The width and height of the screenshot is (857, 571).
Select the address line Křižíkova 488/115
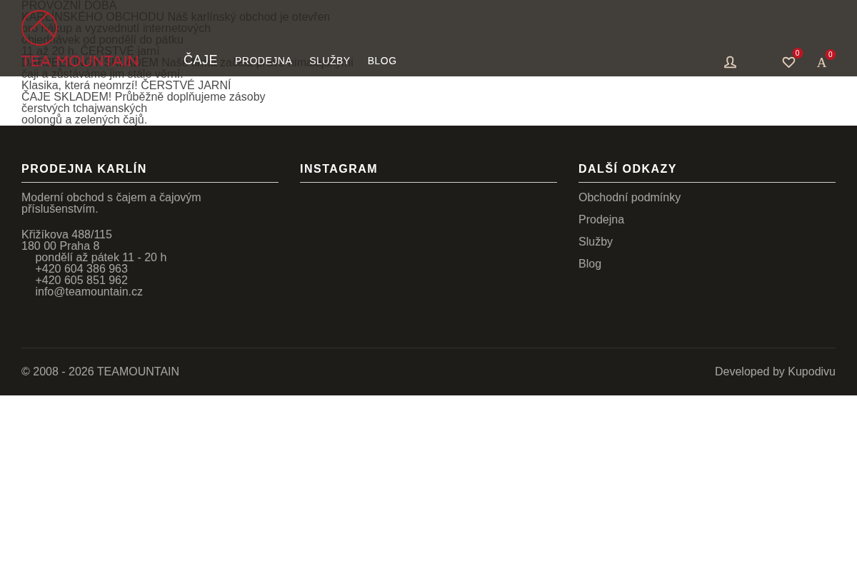click(x=66, y=234)
